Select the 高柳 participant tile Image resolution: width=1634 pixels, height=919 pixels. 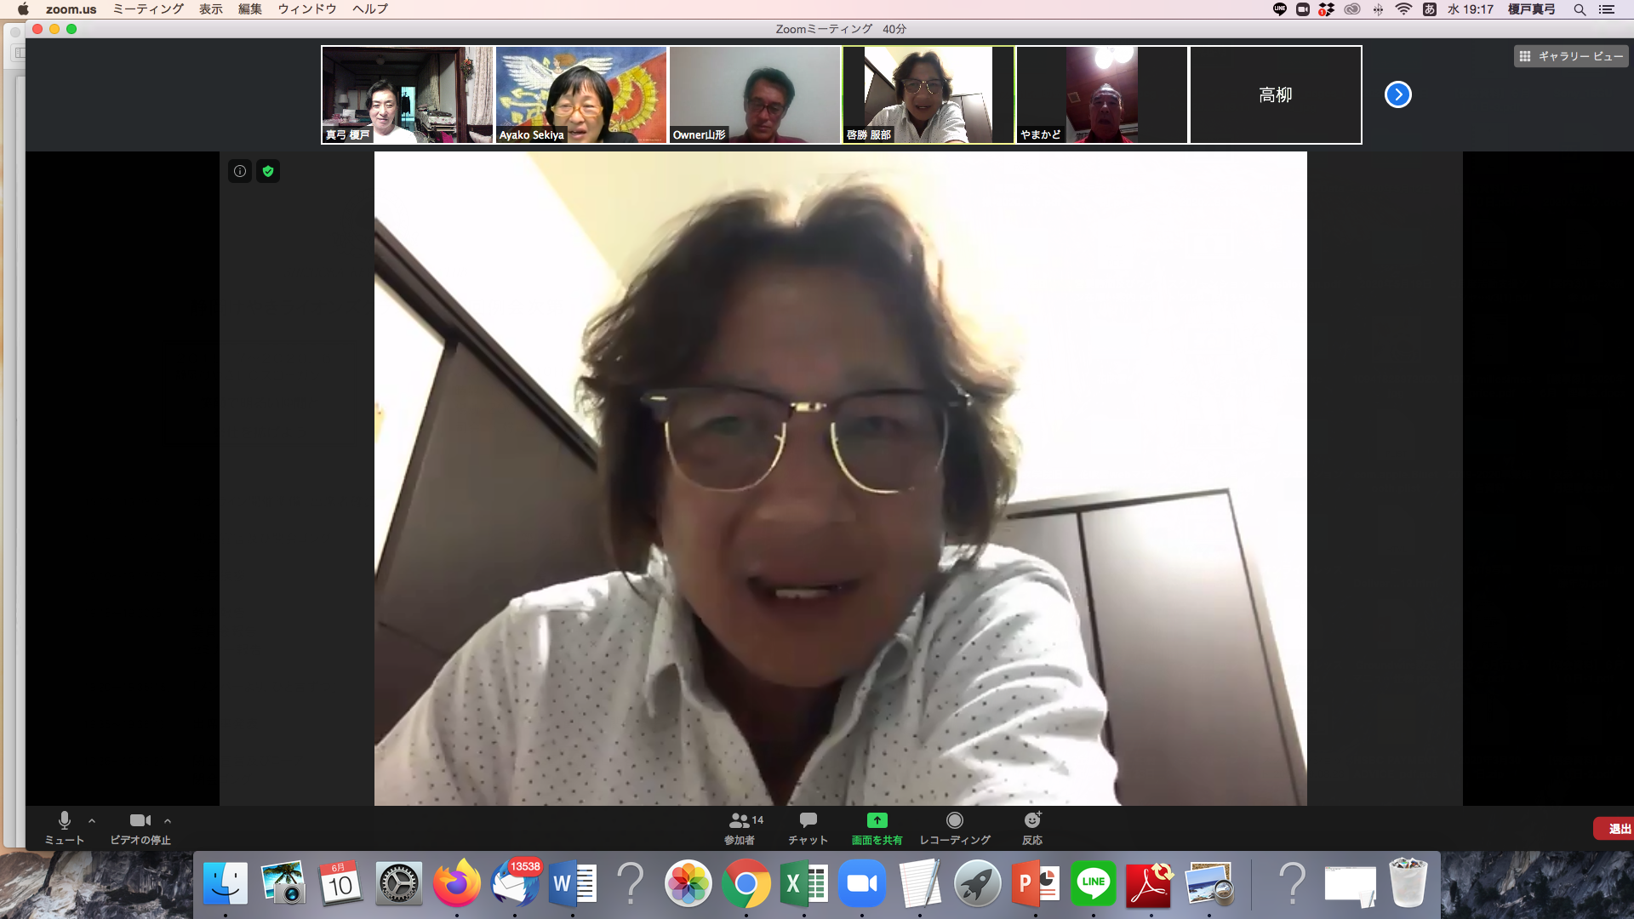pos(1275,94)
